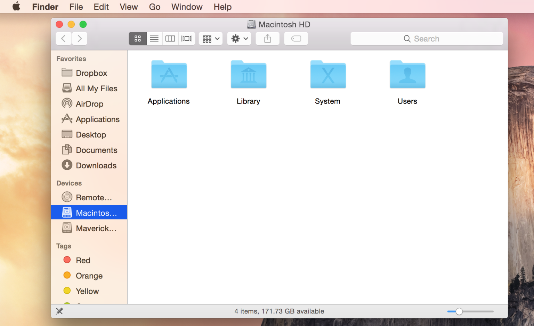The height and width of the screenshot is (326, 534).
Task: Open the Applications folder icon
Action: [169, 74]
